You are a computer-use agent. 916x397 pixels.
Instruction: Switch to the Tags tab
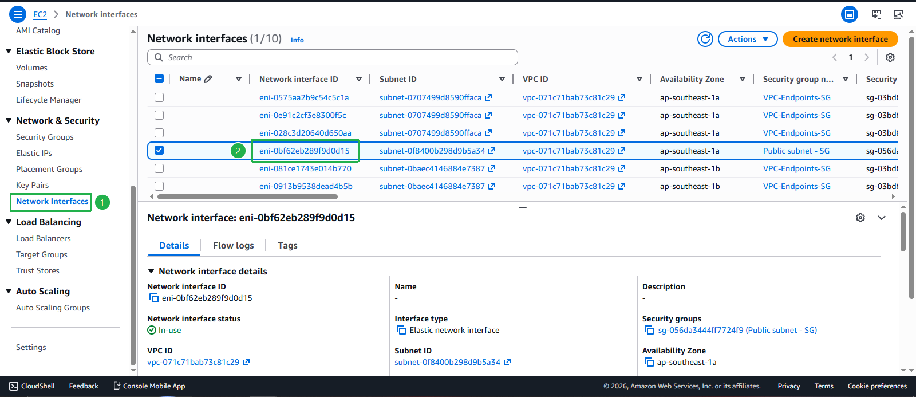click(x=287, y=245)
